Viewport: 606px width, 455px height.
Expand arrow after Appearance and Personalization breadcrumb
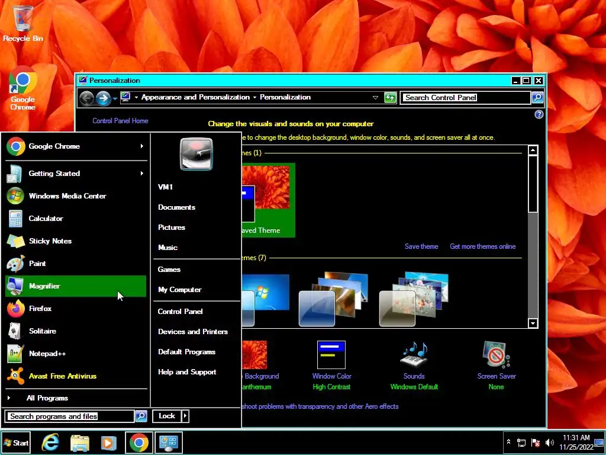254,98
